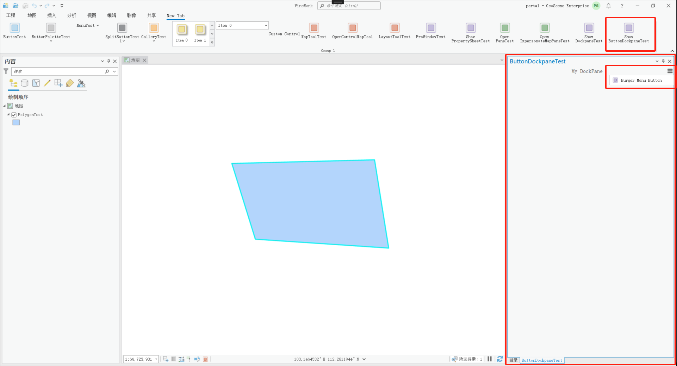Image resolution: width=677 pixels, height=366 pixels.
Task: Switch to the 分析 ribbon tab
Action: [x=72, y=15]
